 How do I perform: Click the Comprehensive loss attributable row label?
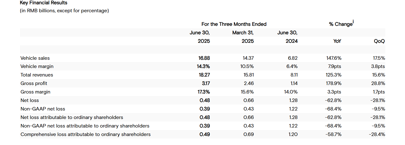(x=85, y=134)
